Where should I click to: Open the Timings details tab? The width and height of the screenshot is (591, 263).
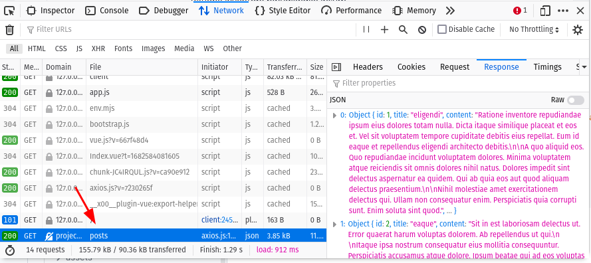[547, 67]
